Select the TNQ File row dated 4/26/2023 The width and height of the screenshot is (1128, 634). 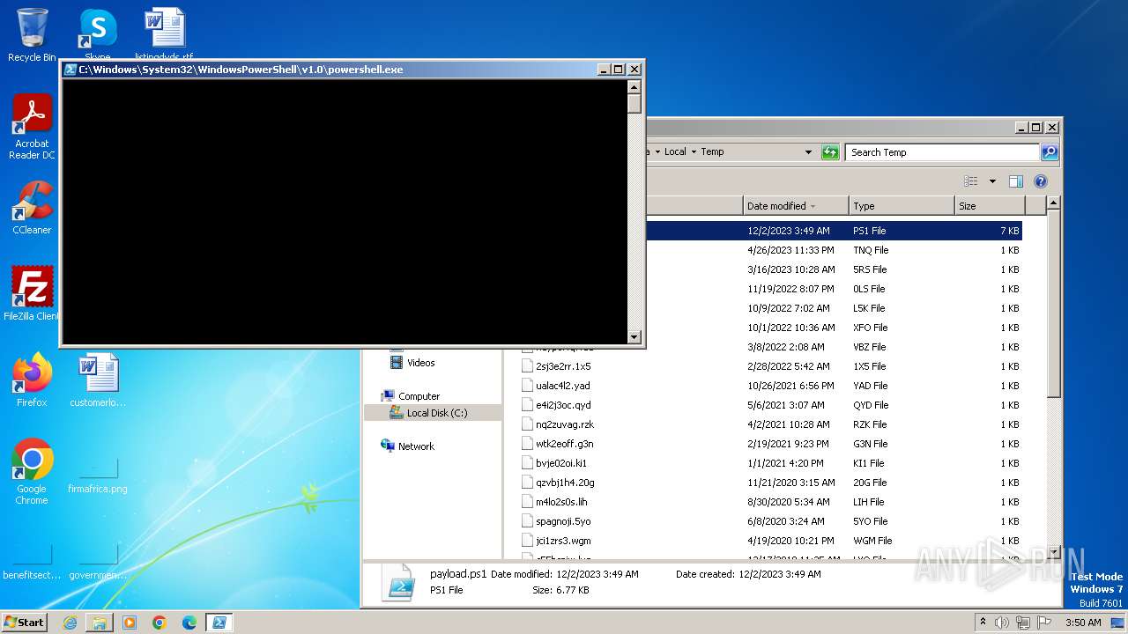click(x=834, y=250)
